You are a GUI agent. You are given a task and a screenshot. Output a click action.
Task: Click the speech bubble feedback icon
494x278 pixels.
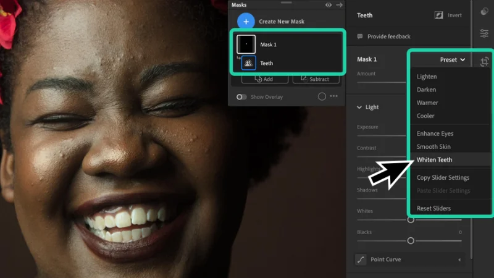(360, 36)
